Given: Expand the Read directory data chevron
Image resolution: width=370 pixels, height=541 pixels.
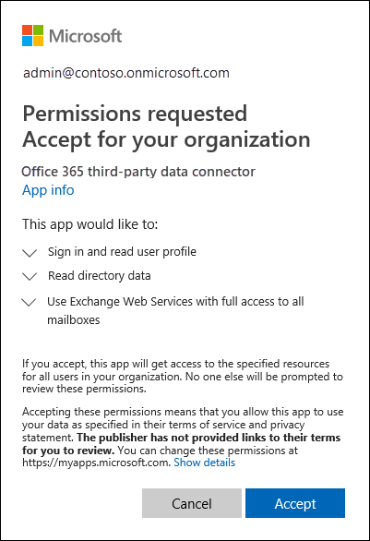Looking at the screenshot, I should pos(30,276).
